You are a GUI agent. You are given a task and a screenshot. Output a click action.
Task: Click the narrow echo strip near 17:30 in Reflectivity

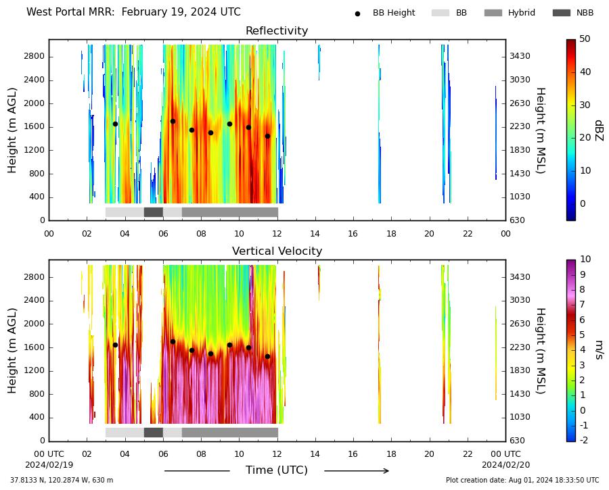point(380,124)
